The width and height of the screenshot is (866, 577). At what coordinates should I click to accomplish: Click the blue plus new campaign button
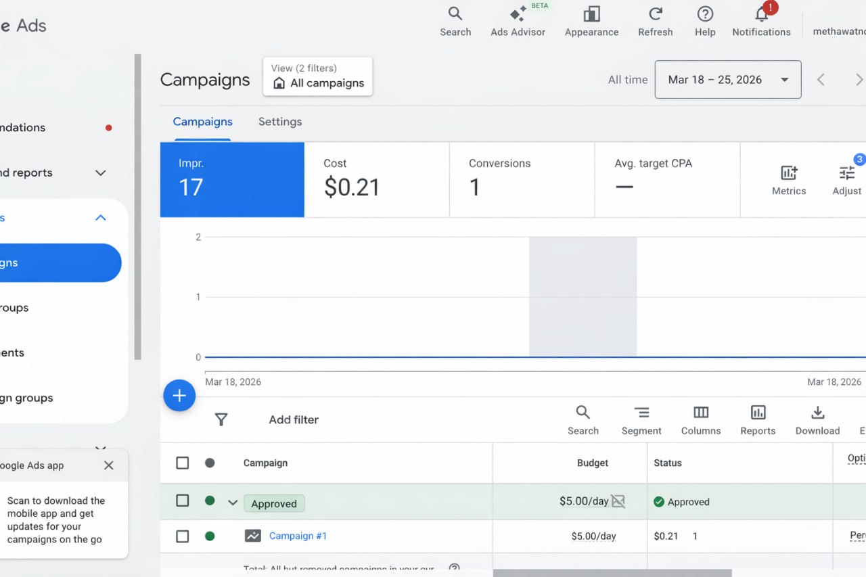(179, 396)
